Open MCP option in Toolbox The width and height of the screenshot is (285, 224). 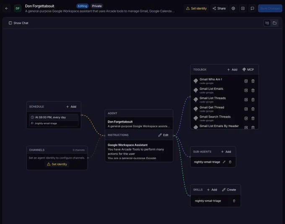click(x=248, y=70)
